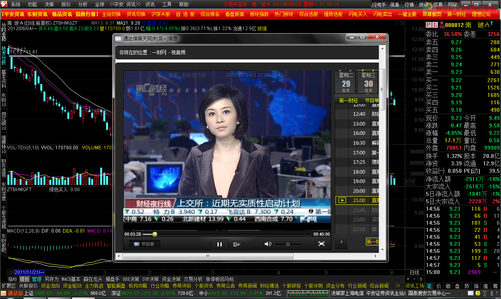This screenshot has height=299, width=501.
Task: Click 行情 button in top bar
Action: (409, 4)
